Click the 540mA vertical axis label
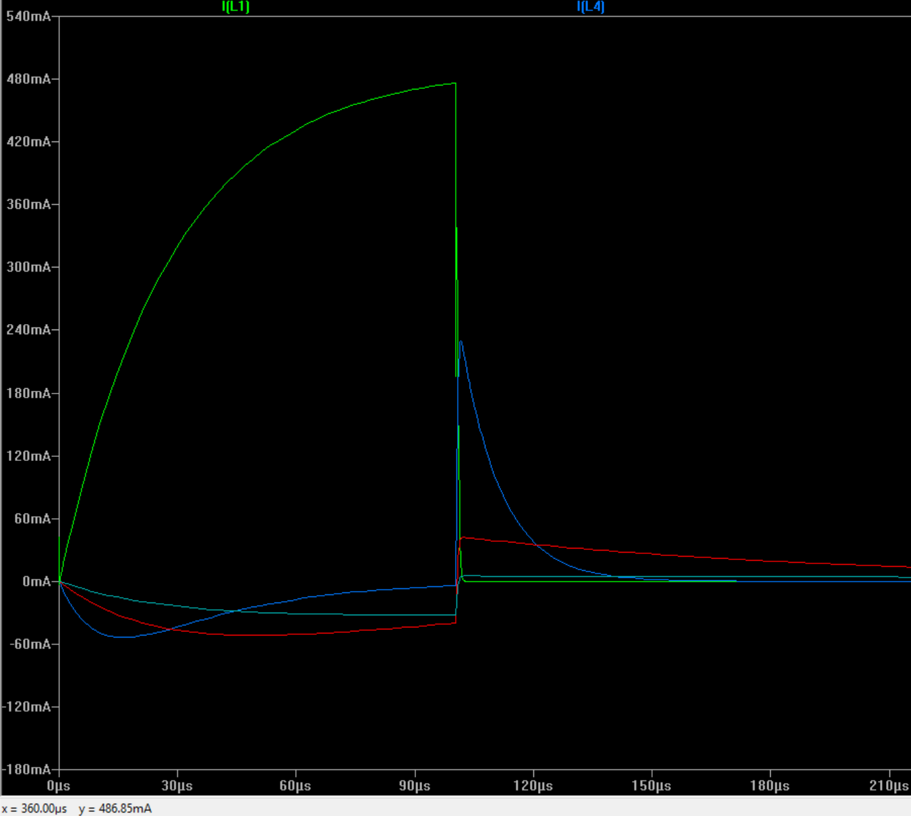Image resolution: width=911 pixels, height=816 pixels. (28, 16)
